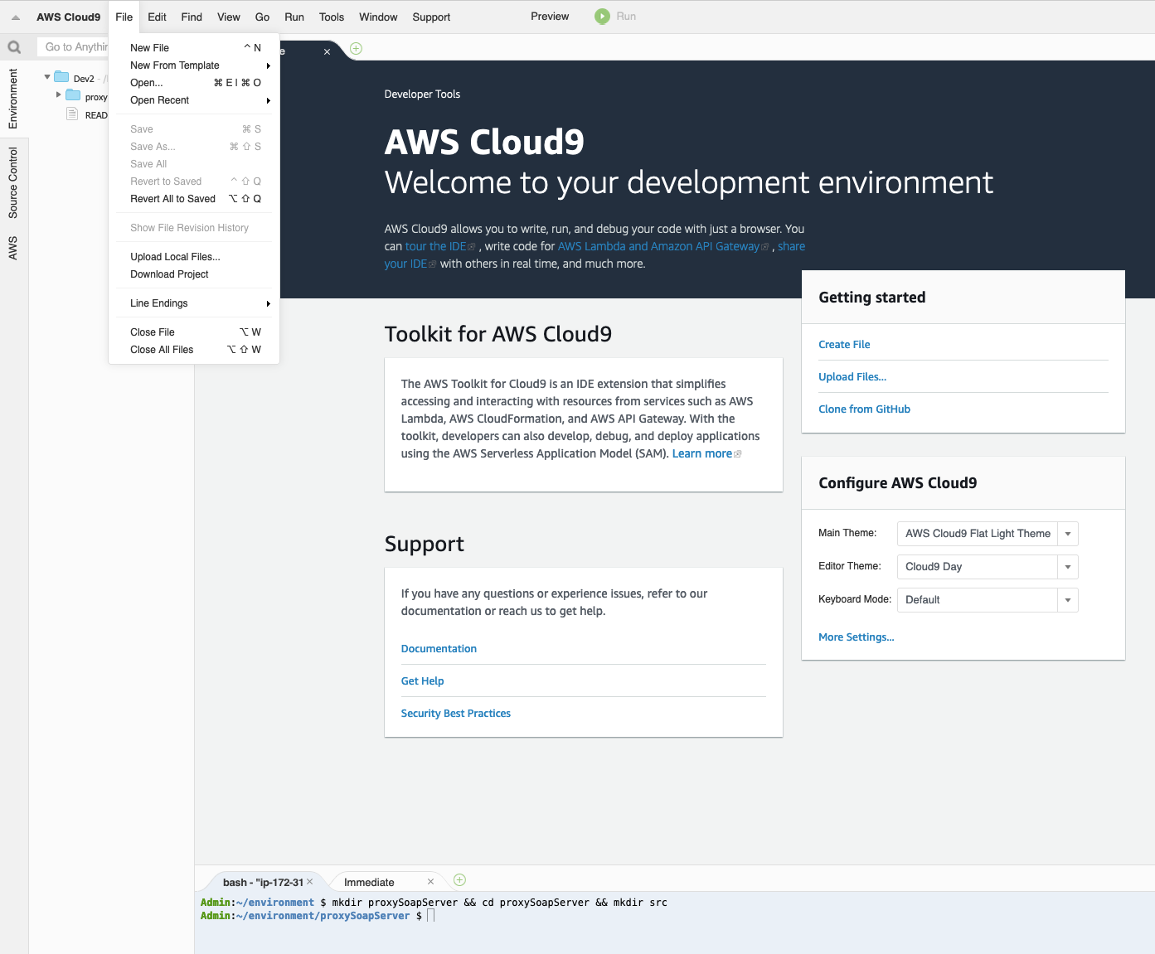The width and height of the screenshot is (1155, 954).
Task: Click the search magnifier icon
Action: click(14, 47)
